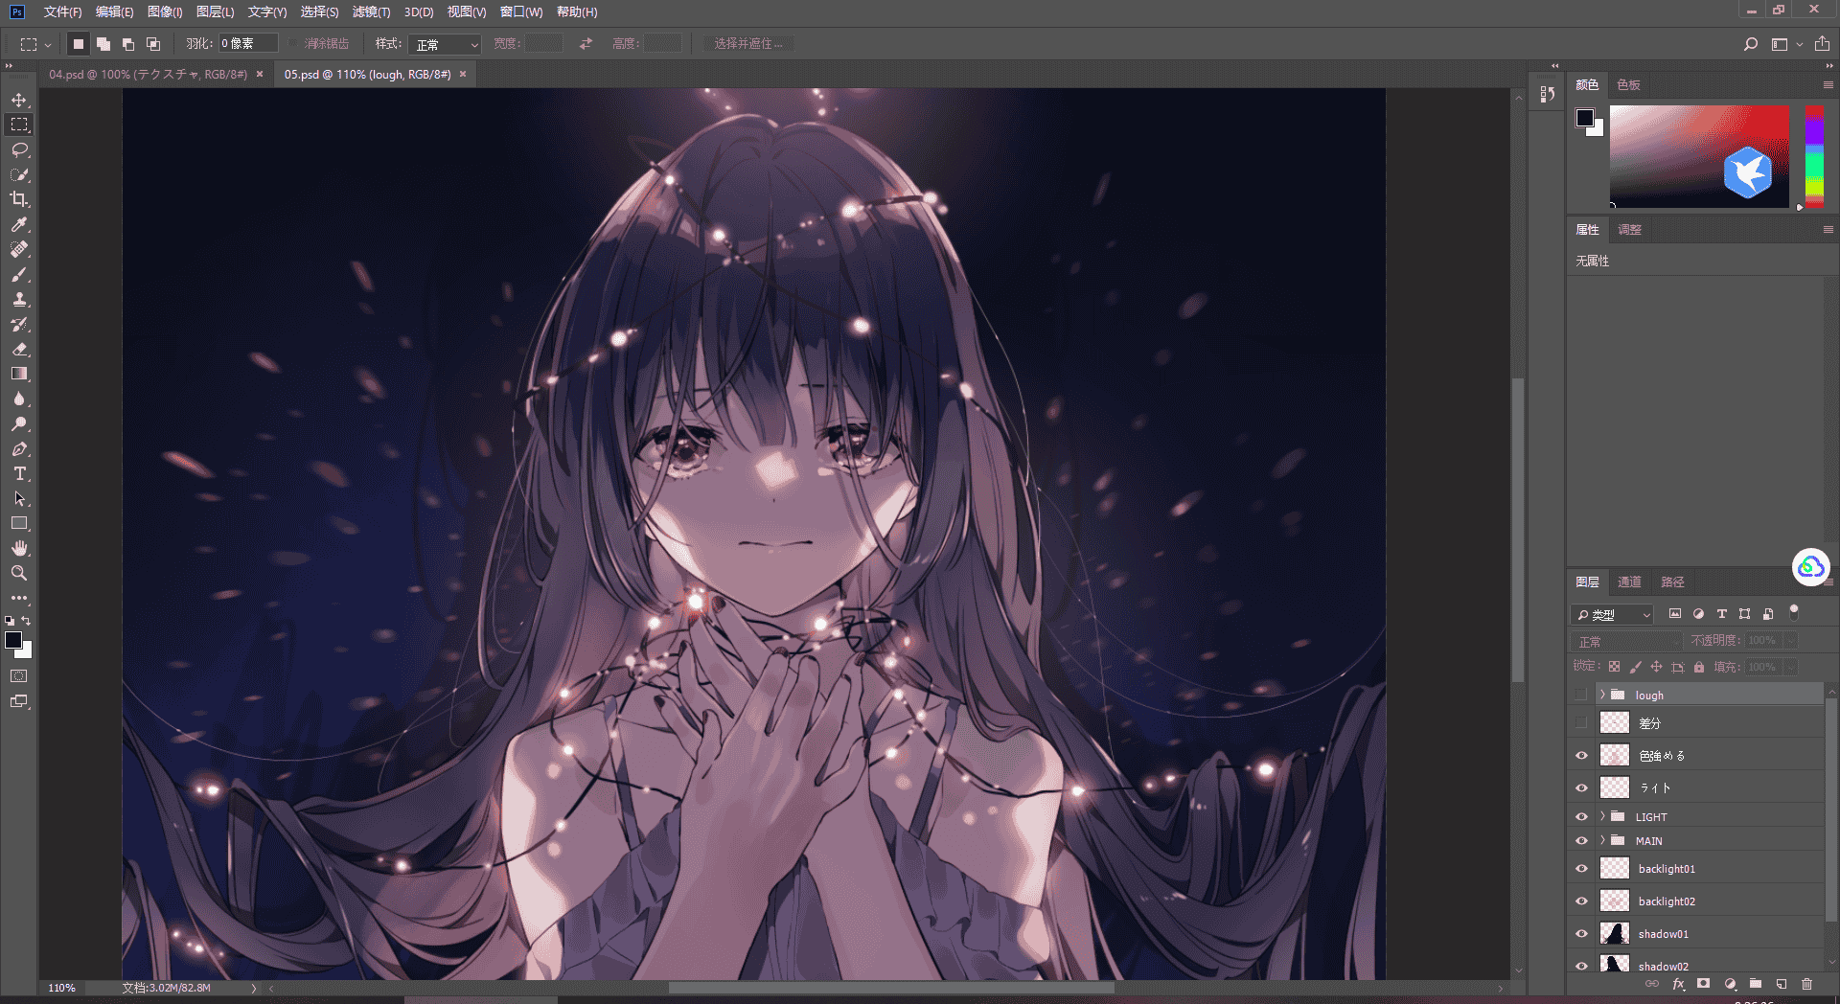Show the hidden lough group
This screenshot has width=1840, height=1004.
1581,695
